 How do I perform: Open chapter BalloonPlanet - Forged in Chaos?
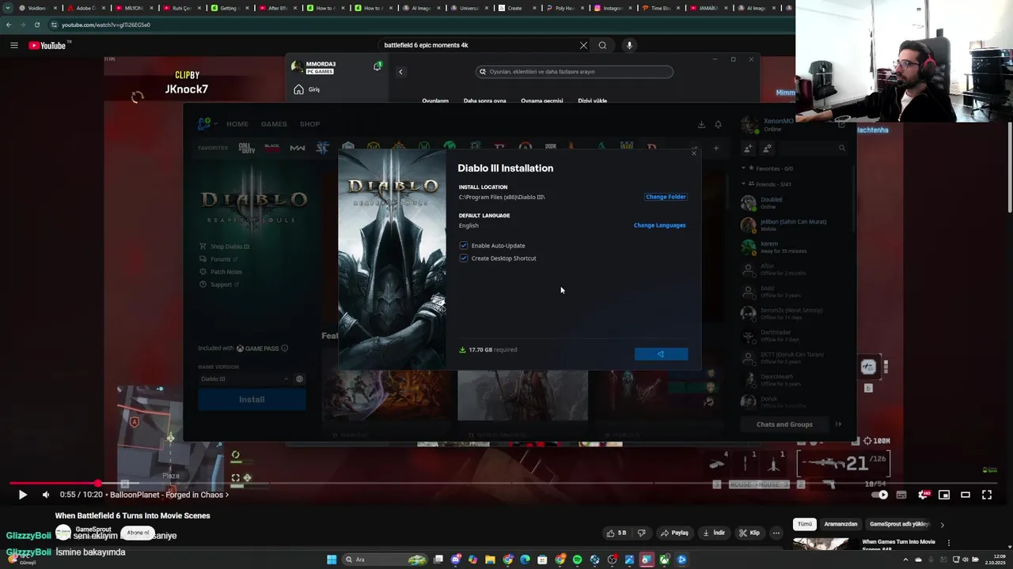[169, 495]
